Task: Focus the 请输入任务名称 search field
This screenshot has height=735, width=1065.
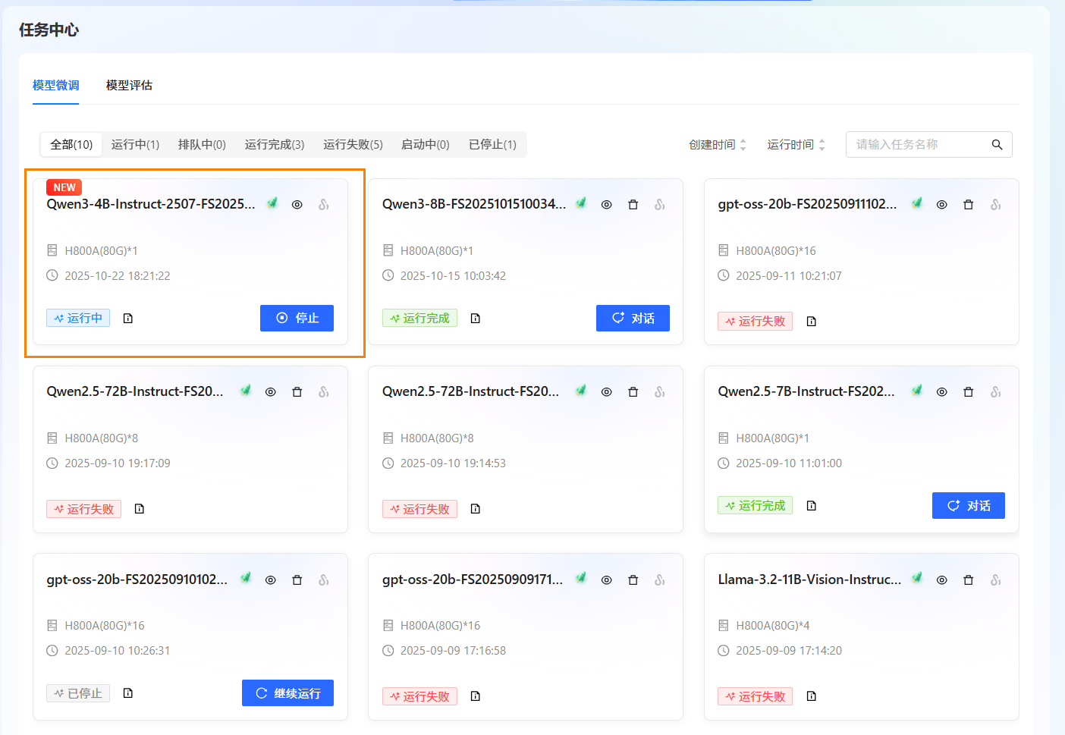Action: (x=918, y=145)
